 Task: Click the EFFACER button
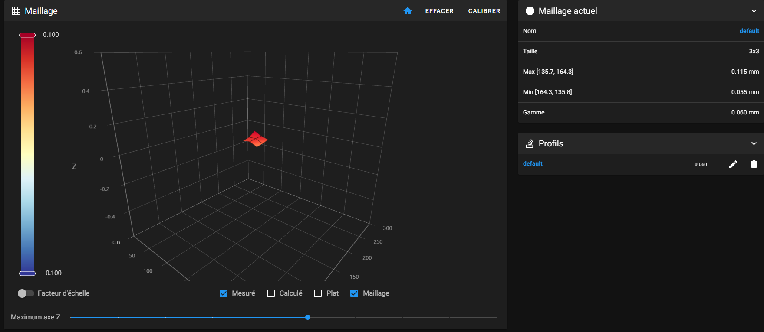[x=439, y=11]
